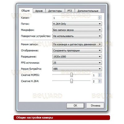Click the Отмена button
Image resolution: width=124 pixels, height=124 pixels.
click(95, 105)
